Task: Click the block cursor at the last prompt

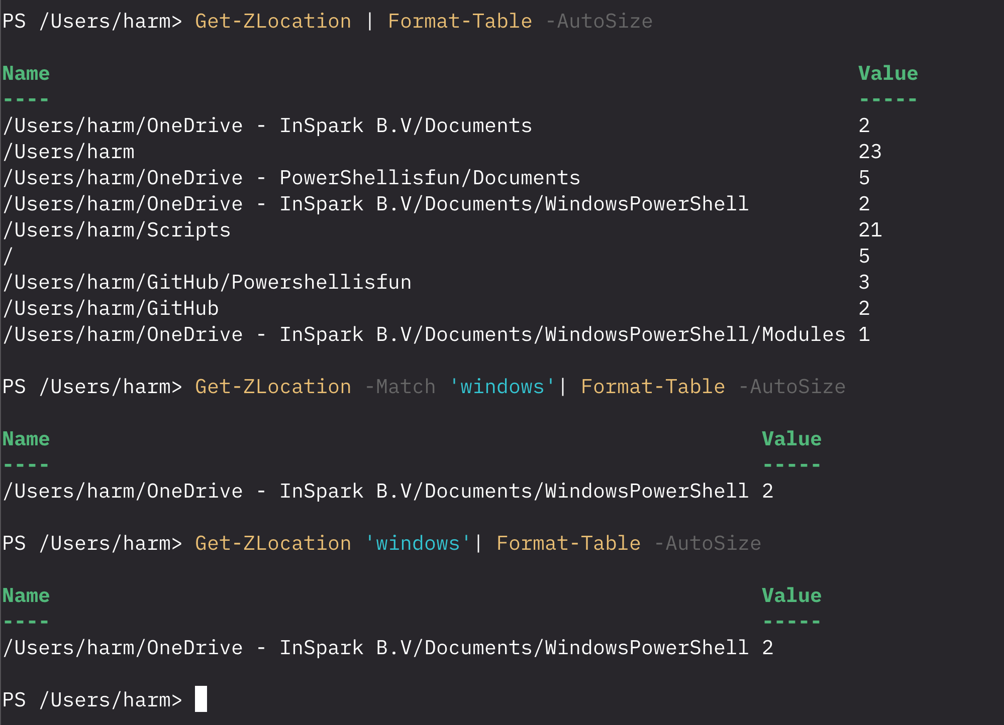Action: point(200,698)
